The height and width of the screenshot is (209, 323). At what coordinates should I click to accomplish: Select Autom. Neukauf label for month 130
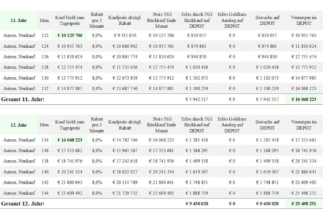19,78
